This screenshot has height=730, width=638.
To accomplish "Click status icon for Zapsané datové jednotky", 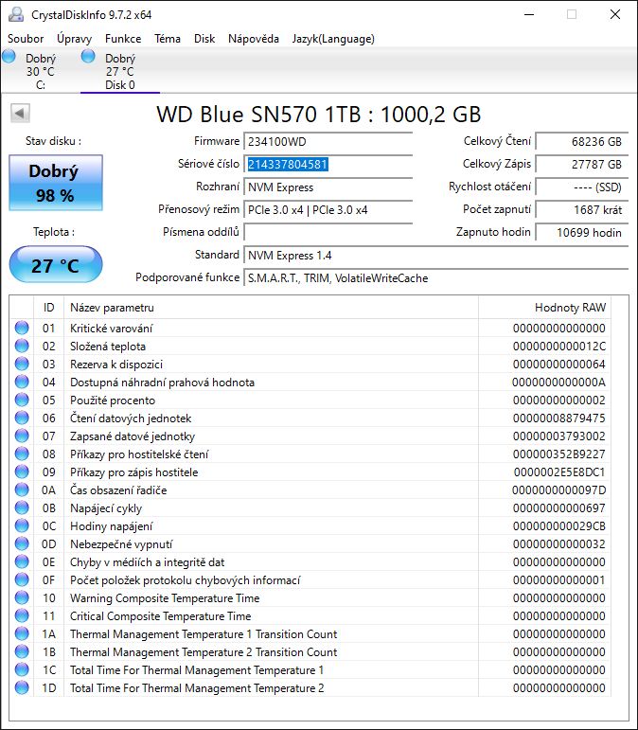I will click(x=22, y=436).
